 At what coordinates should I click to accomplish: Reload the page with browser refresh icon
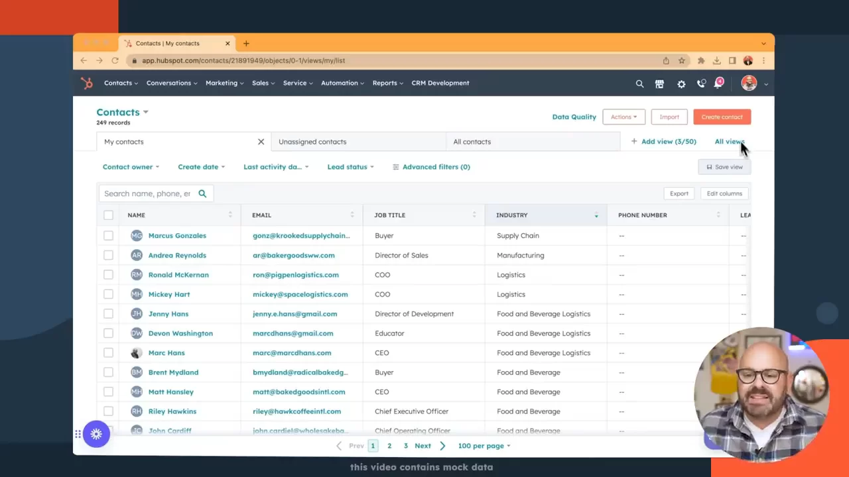click(115, 60)
